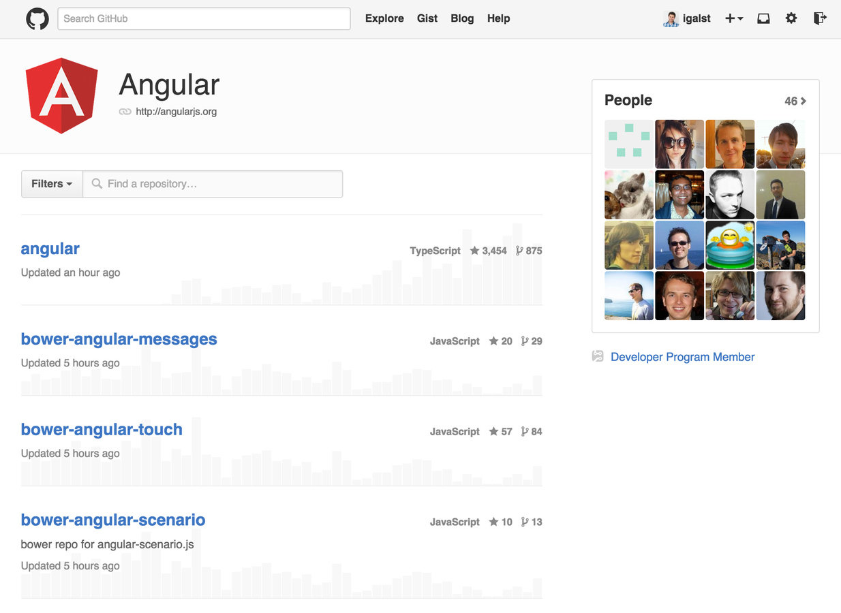841x613 pixels.
Task: Open the woman with sunglasses member avatar
Action: click(x=679, y=144)
